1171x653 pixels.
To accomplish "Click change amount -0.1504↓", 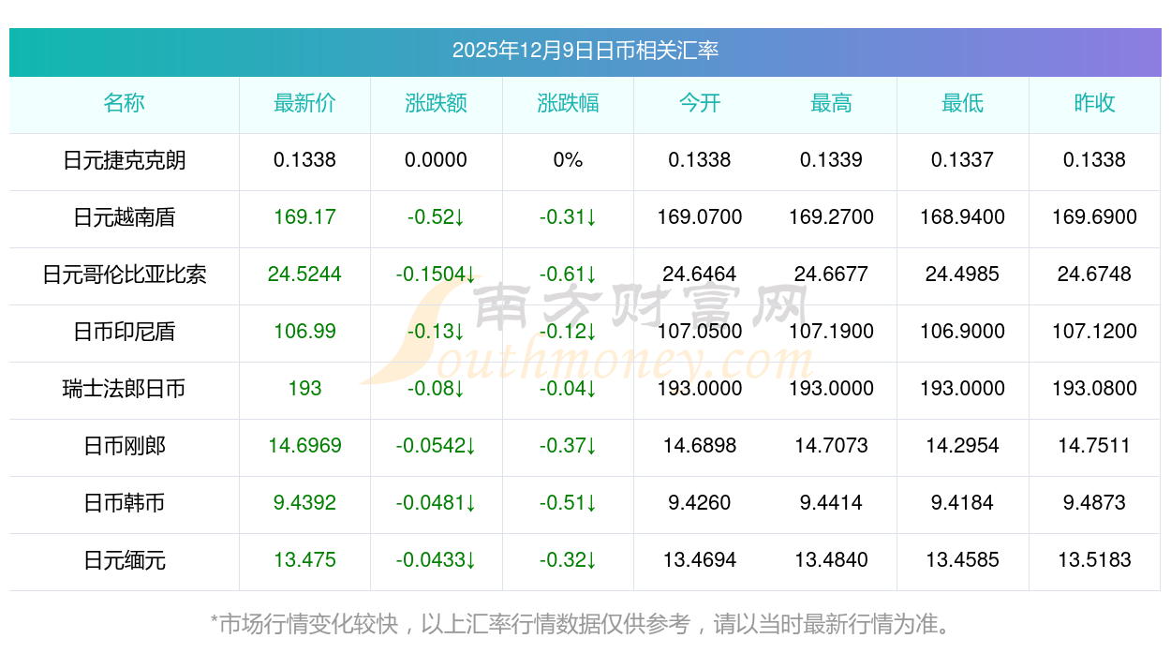I will click(x=437, y=275).
